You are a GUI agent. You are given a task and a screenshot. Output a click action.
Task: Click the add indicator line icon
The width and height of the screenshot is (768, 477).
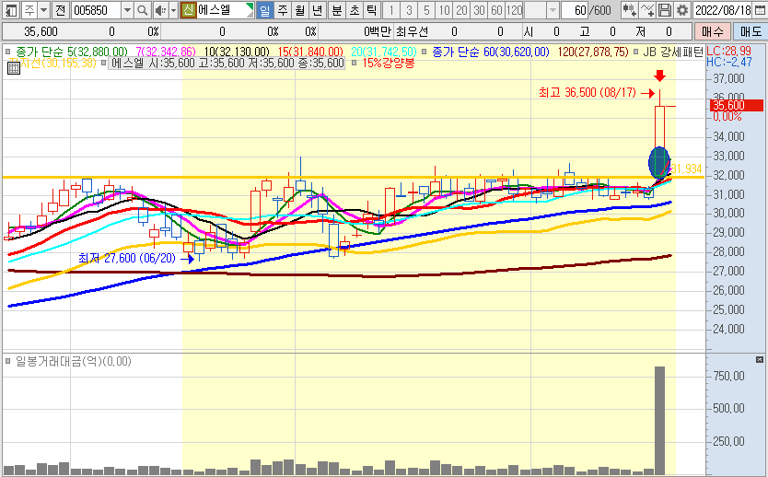pyautogui.click(x=647, y=10)
